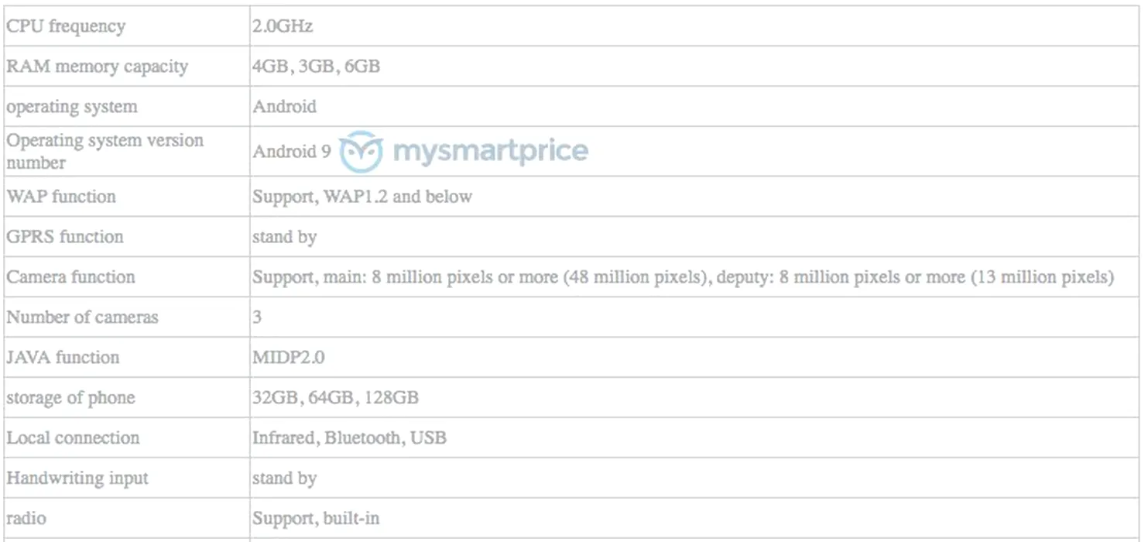Screen dimensions: 1148x542
Task: Click the 32GB, 64GB, 128GB storage value
Action: [335, 398]
